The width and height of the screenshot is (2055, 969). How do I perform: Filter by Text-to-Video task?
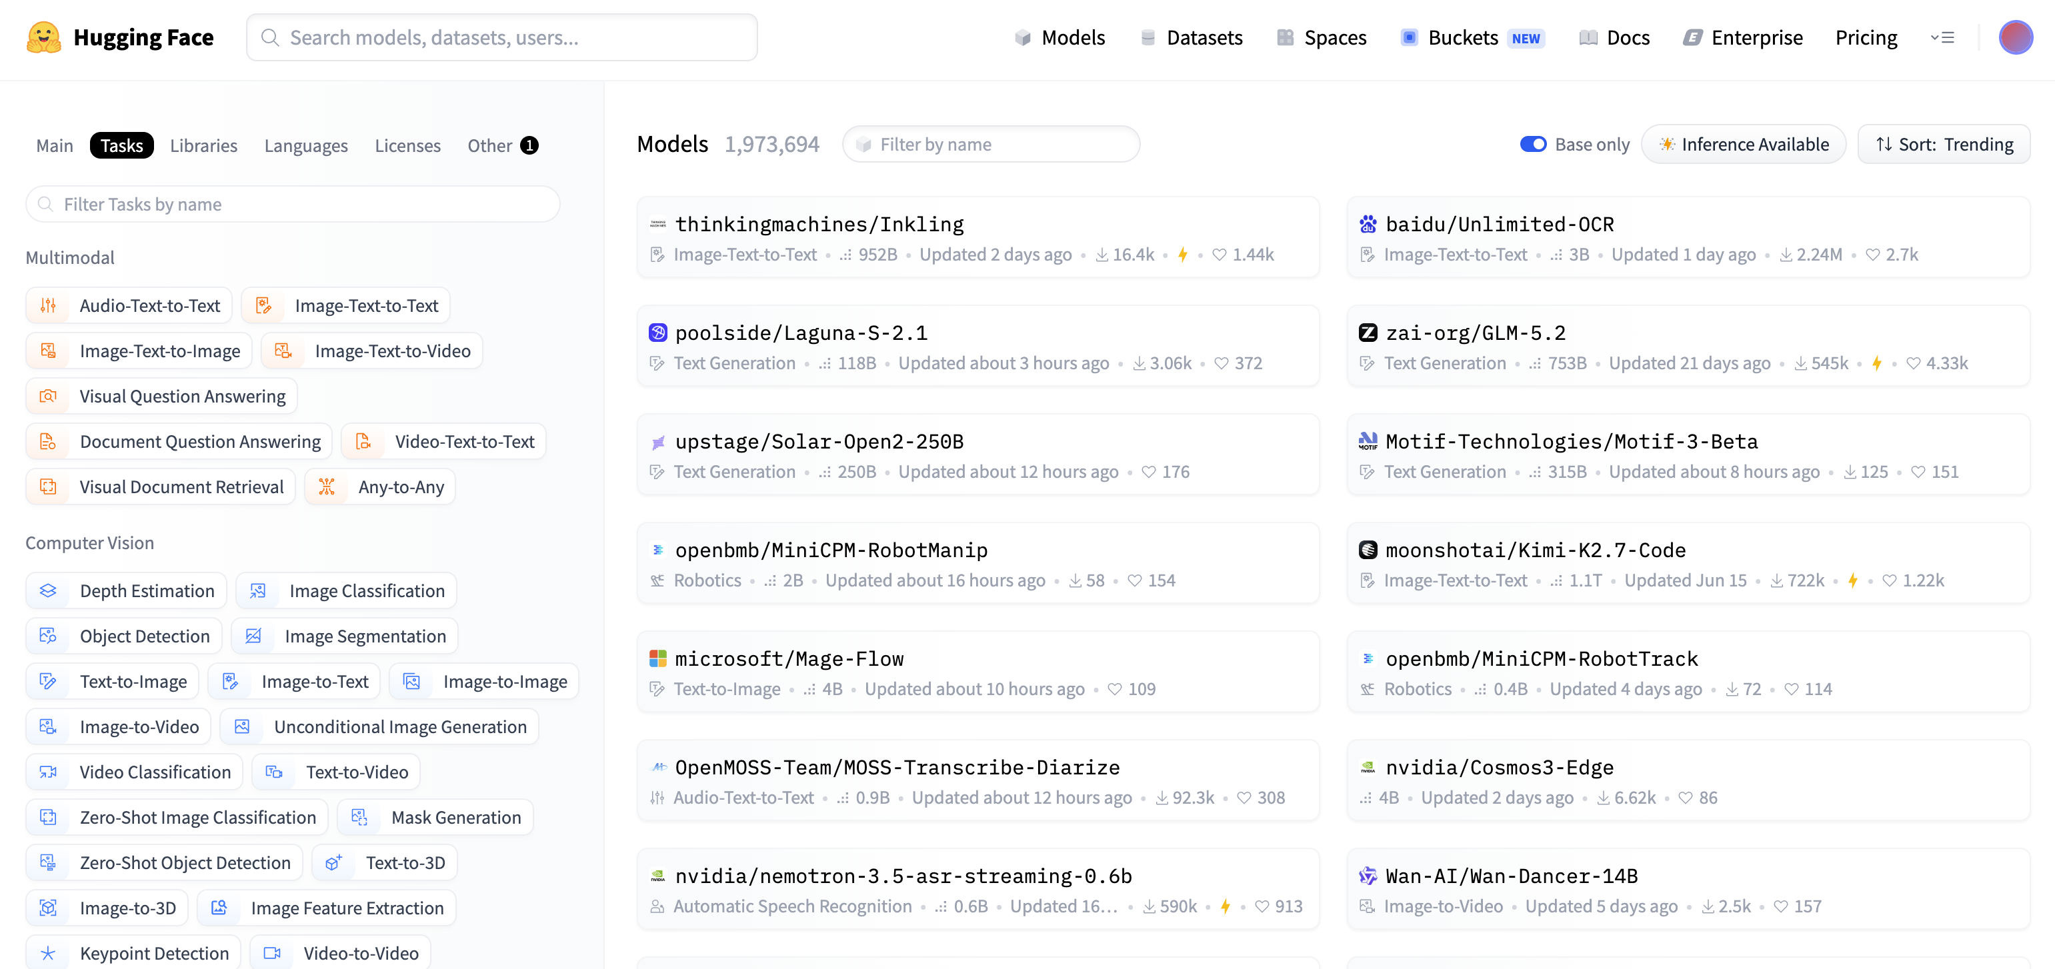point(336,772)
